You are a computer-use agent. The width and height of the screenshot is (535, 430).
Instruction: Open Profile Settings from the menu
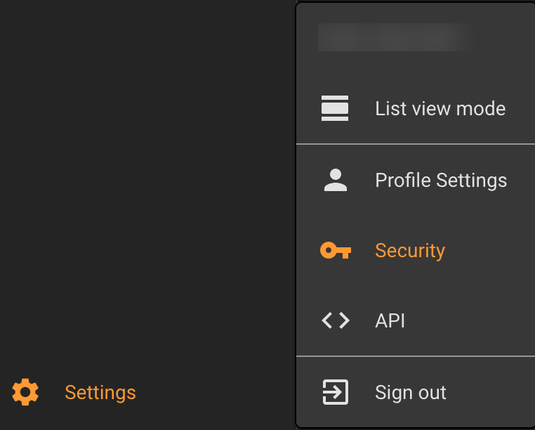pos(416,180)
